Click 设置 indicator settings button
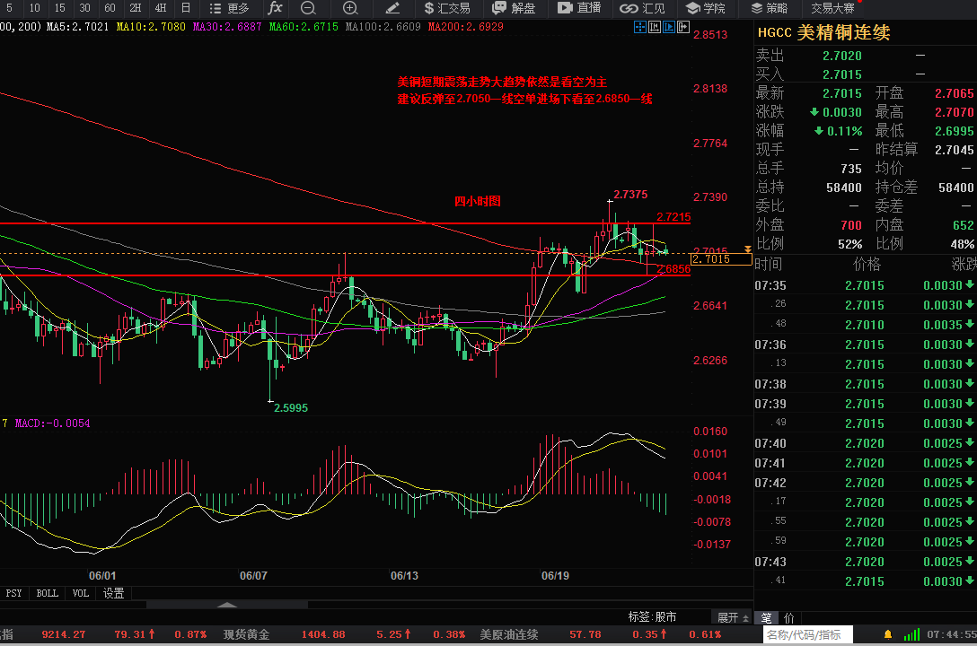This screenshot has width=977, height=646. [113, 593]
